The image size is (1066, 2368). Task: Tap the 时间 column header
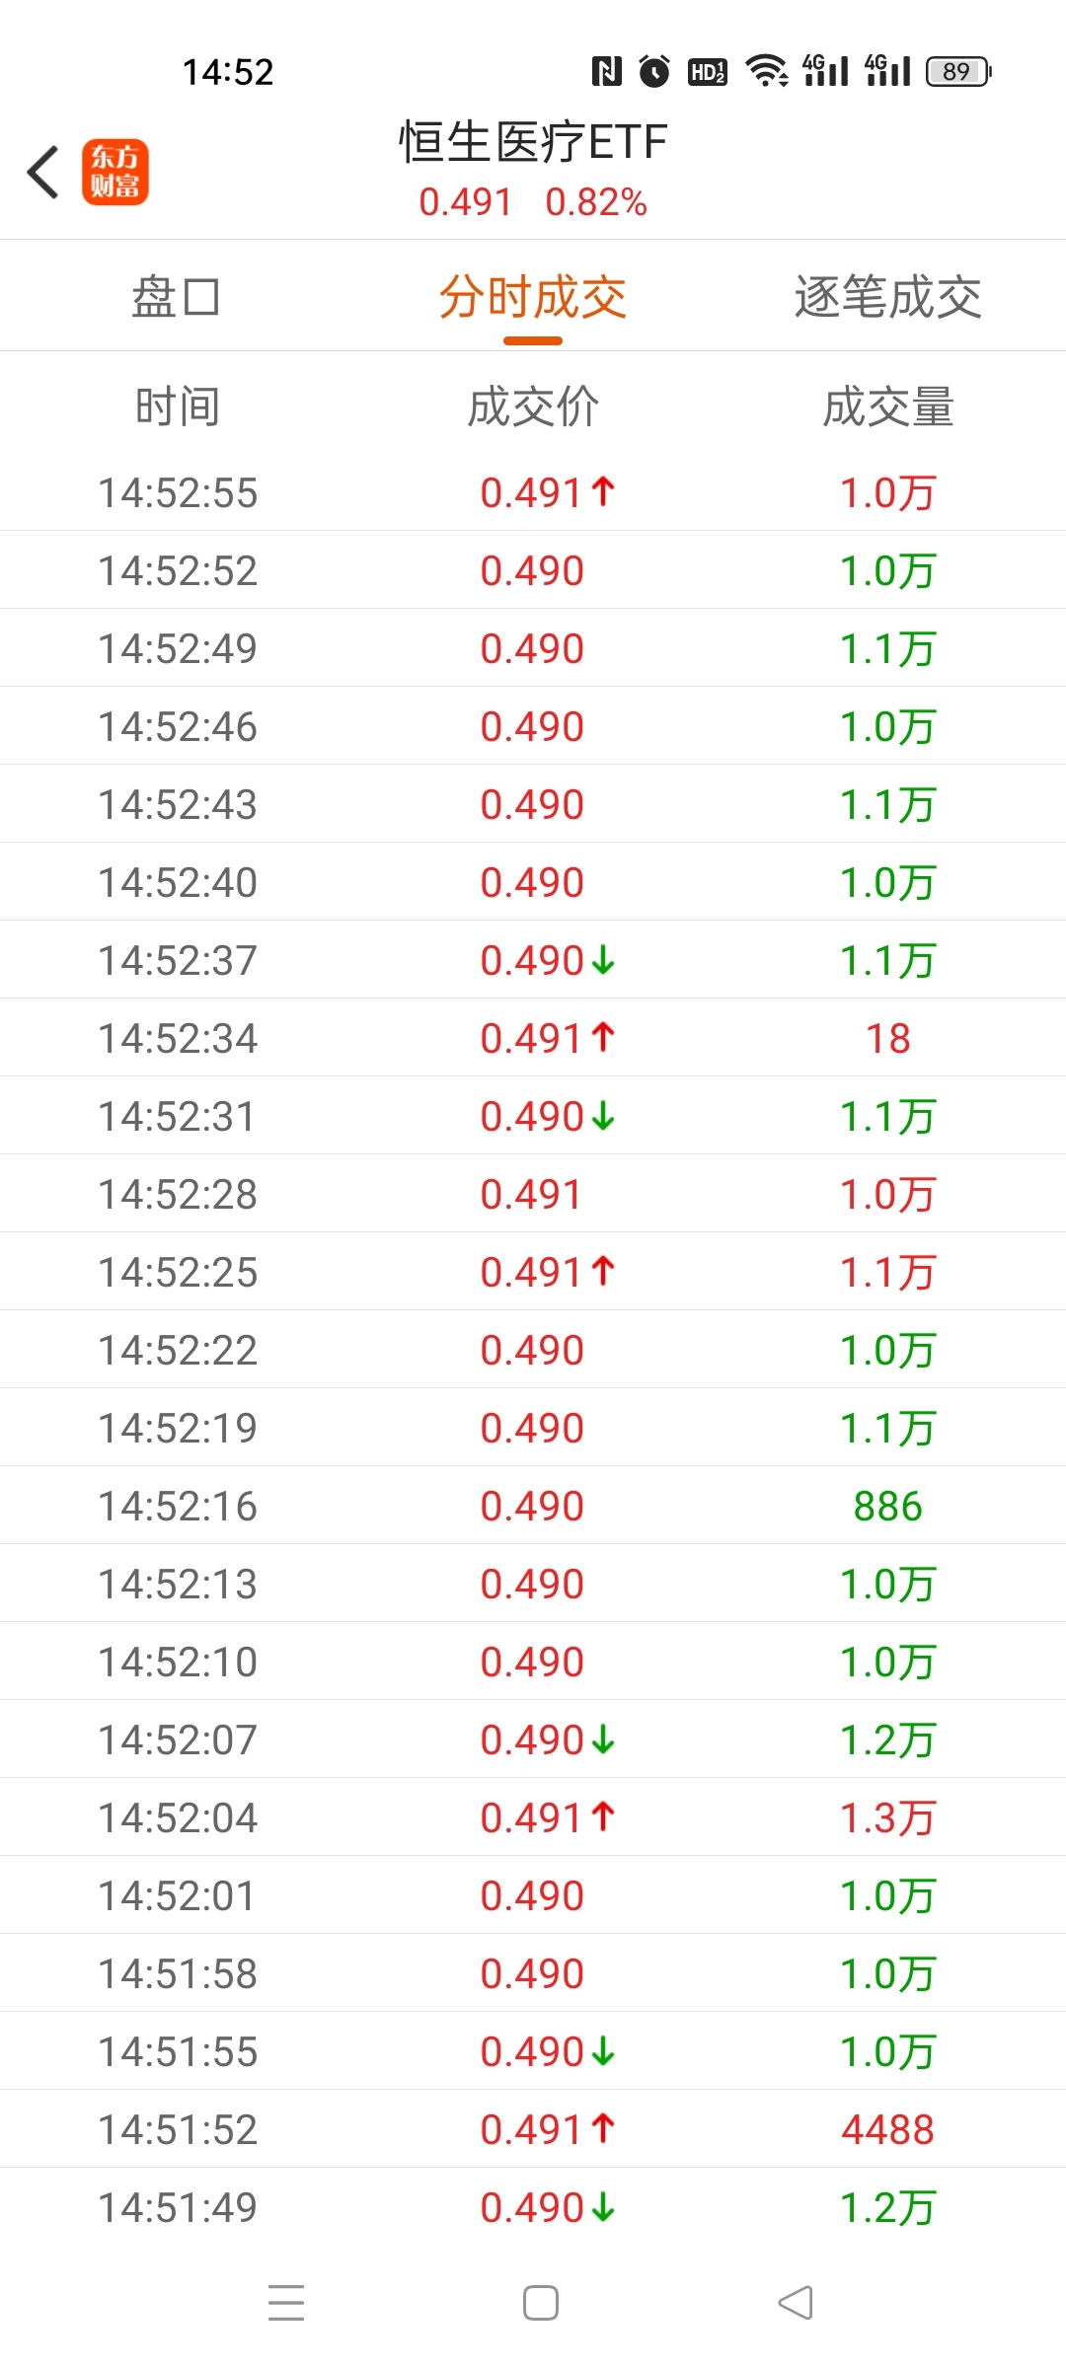(x=178, y=407)
